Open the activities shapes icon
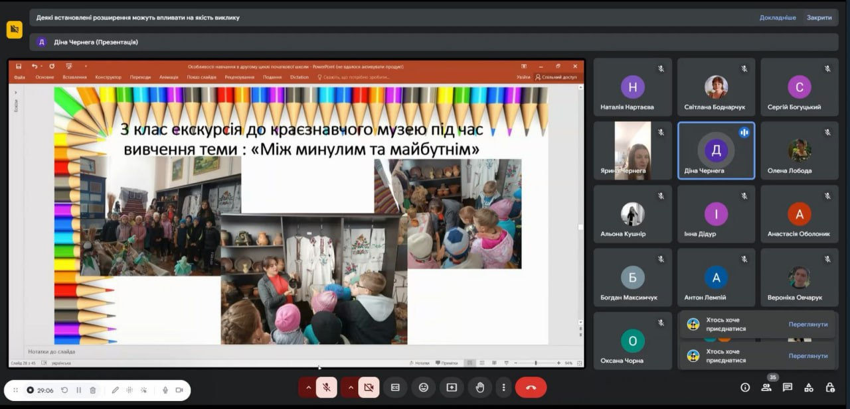Viewport: 850px width, 409px height. pos(809,387)
